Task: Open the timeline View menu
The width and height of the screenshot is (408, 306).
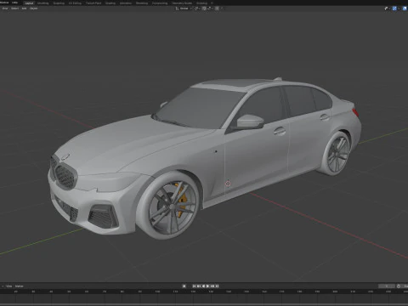Action: tap(9, 286)
